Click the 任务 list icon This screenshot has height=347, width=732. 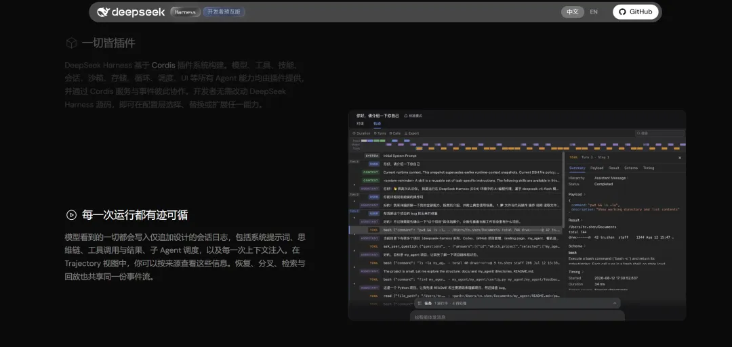point(420,303)
